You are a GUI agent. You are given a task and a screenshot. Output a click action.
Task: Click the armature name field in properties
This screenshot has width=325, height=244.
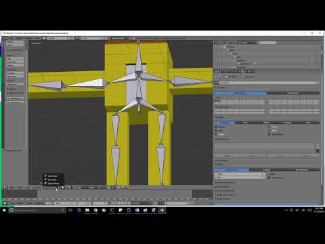(x=267, y=83)
